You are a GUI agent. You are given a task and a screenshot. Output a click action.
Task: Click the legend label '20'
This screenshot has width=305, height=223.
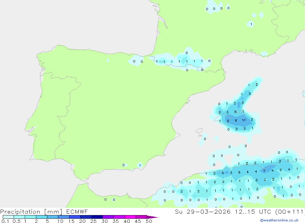tap(82, 221)
